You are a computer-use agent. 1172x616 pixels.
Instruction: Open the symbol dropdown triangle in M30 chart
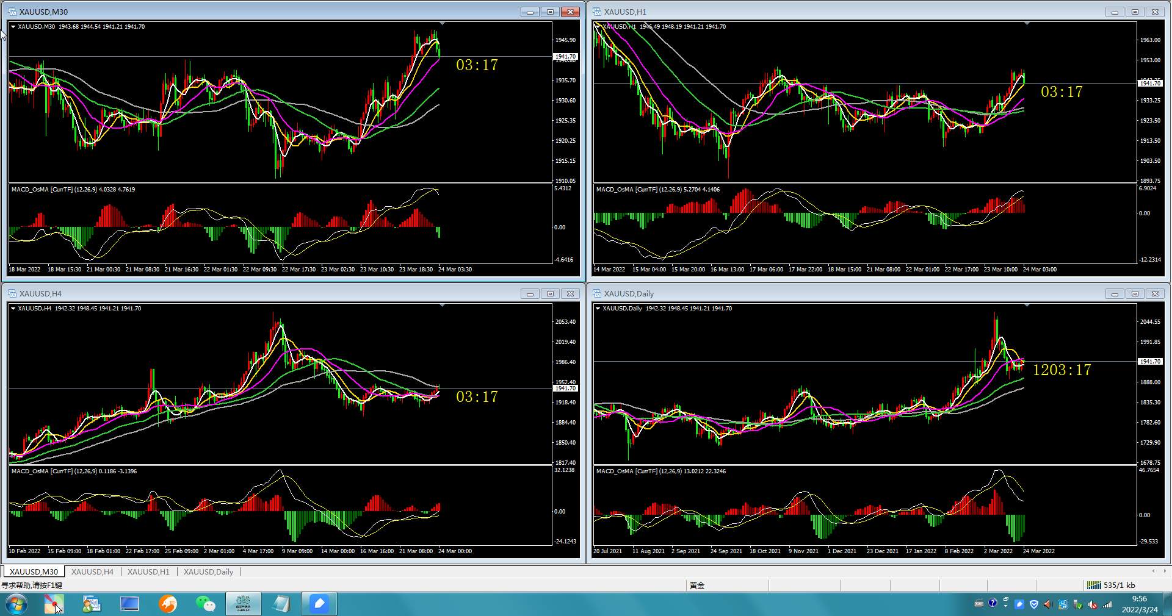click(13, 27)
